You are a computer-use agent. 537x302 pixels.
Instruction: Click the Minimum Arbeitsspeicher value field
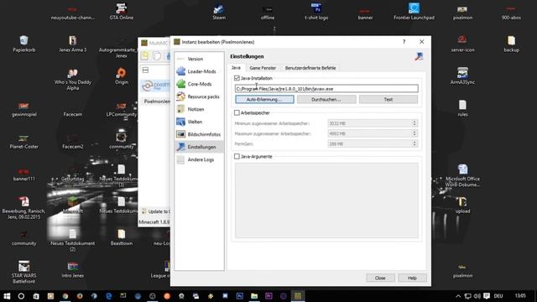[x=369, y=123]
